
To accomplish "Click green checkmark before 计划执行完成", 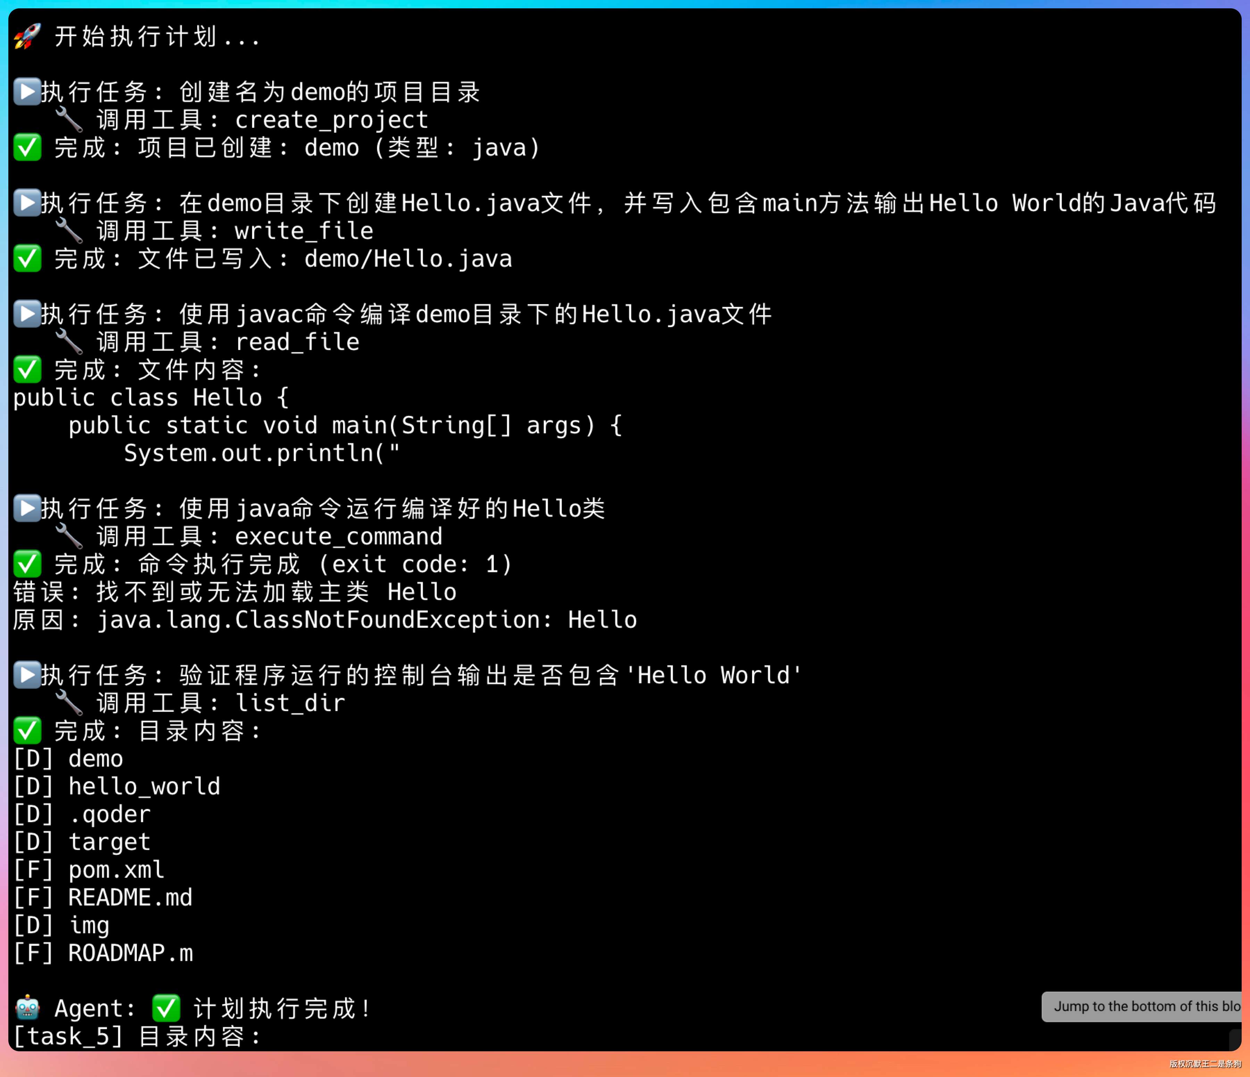I will click(x=166, y=1008).
